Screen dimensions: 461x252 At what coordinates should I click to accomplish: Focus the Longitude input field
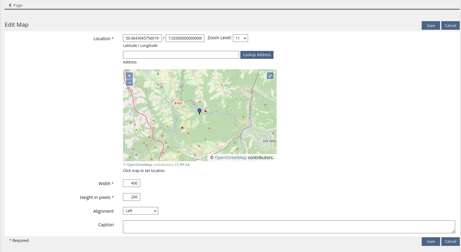pyautogui.click(x=185, y=38)
